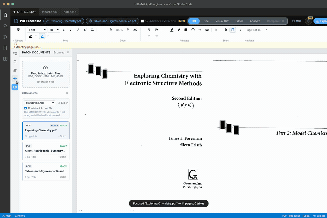Expand the text color dropdown arrow
Viewport: 327px width, 218px height.
(x=48, y=36)
